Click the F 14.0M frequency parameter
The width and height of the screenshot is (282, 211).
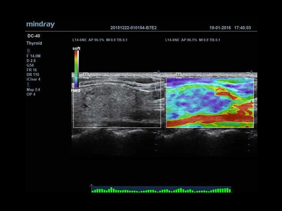pyautogui.click(x=34, y=56)
